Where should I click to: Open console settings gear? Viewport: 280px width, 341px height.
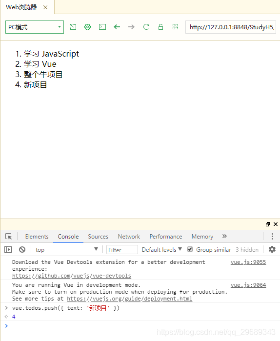point(272,249)
